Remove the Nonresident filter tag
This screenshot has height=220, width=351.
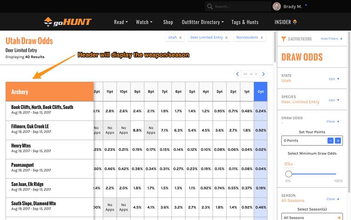[262, 38]
